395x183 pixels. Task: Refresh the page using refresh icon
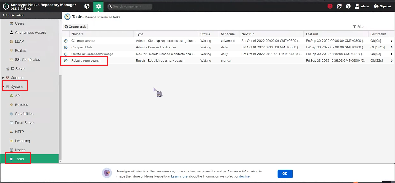[339, 6]
